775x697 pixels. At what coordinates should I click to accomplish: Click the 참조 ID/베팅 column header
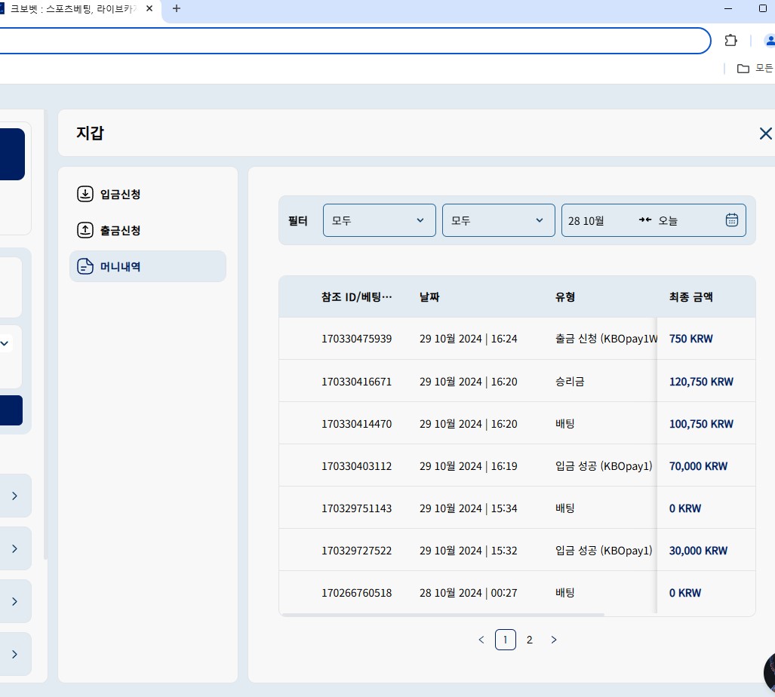coord(356,297)
